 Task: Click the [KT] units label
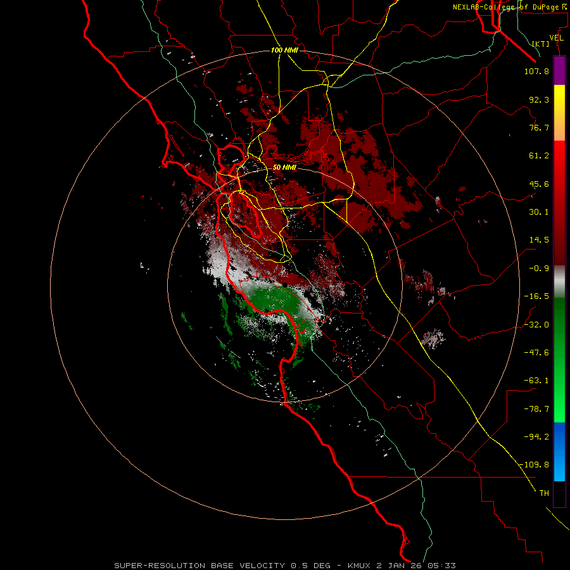tap(541, 44)
